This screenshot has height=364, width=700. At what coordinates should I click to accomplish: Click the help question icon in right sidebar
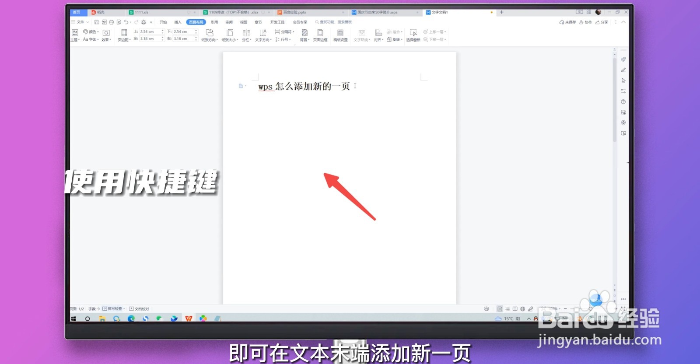[x=623, y=101]
